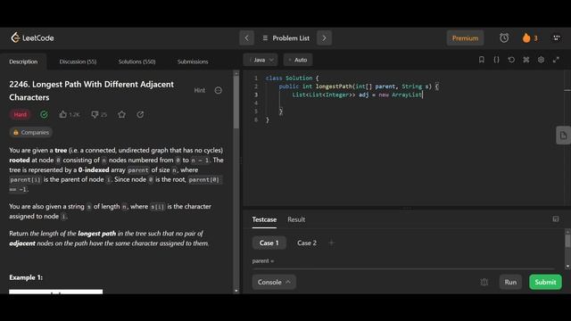The width and height of the screenshot is (571, 321).
Task: Select the Result tab
Action: (x=296, y=219)
